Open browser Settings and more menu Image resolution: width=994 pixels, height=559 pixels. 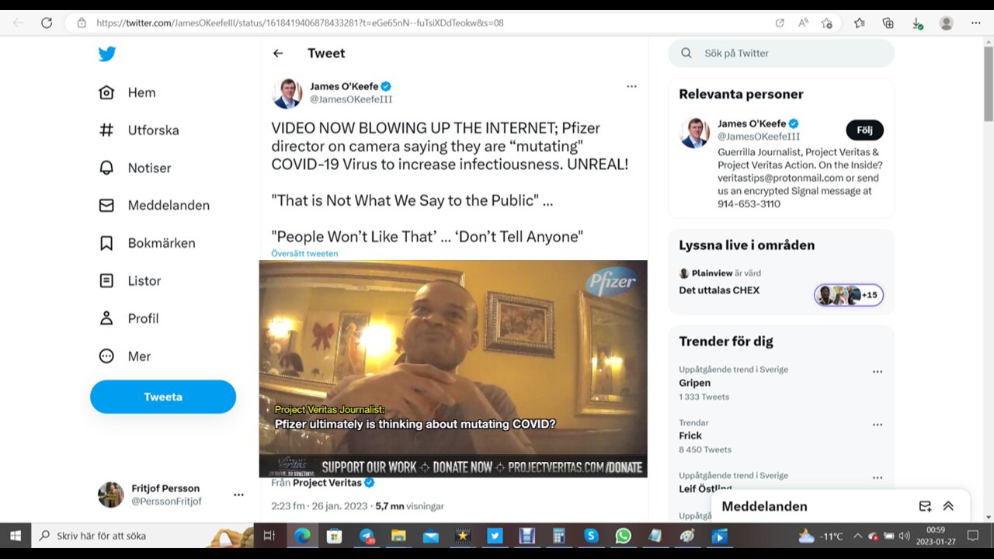[x=975, y=23]
